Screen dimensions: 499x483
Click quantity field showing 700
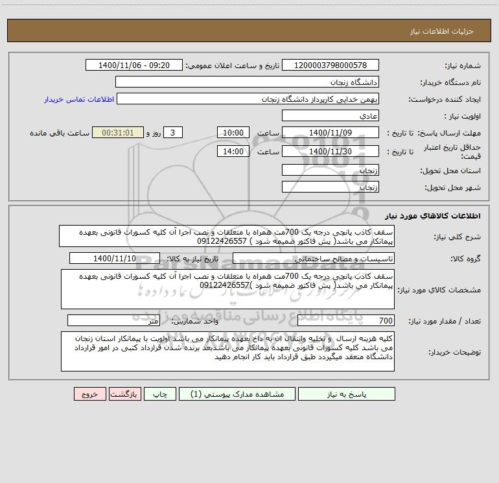(x=346, y=321)
